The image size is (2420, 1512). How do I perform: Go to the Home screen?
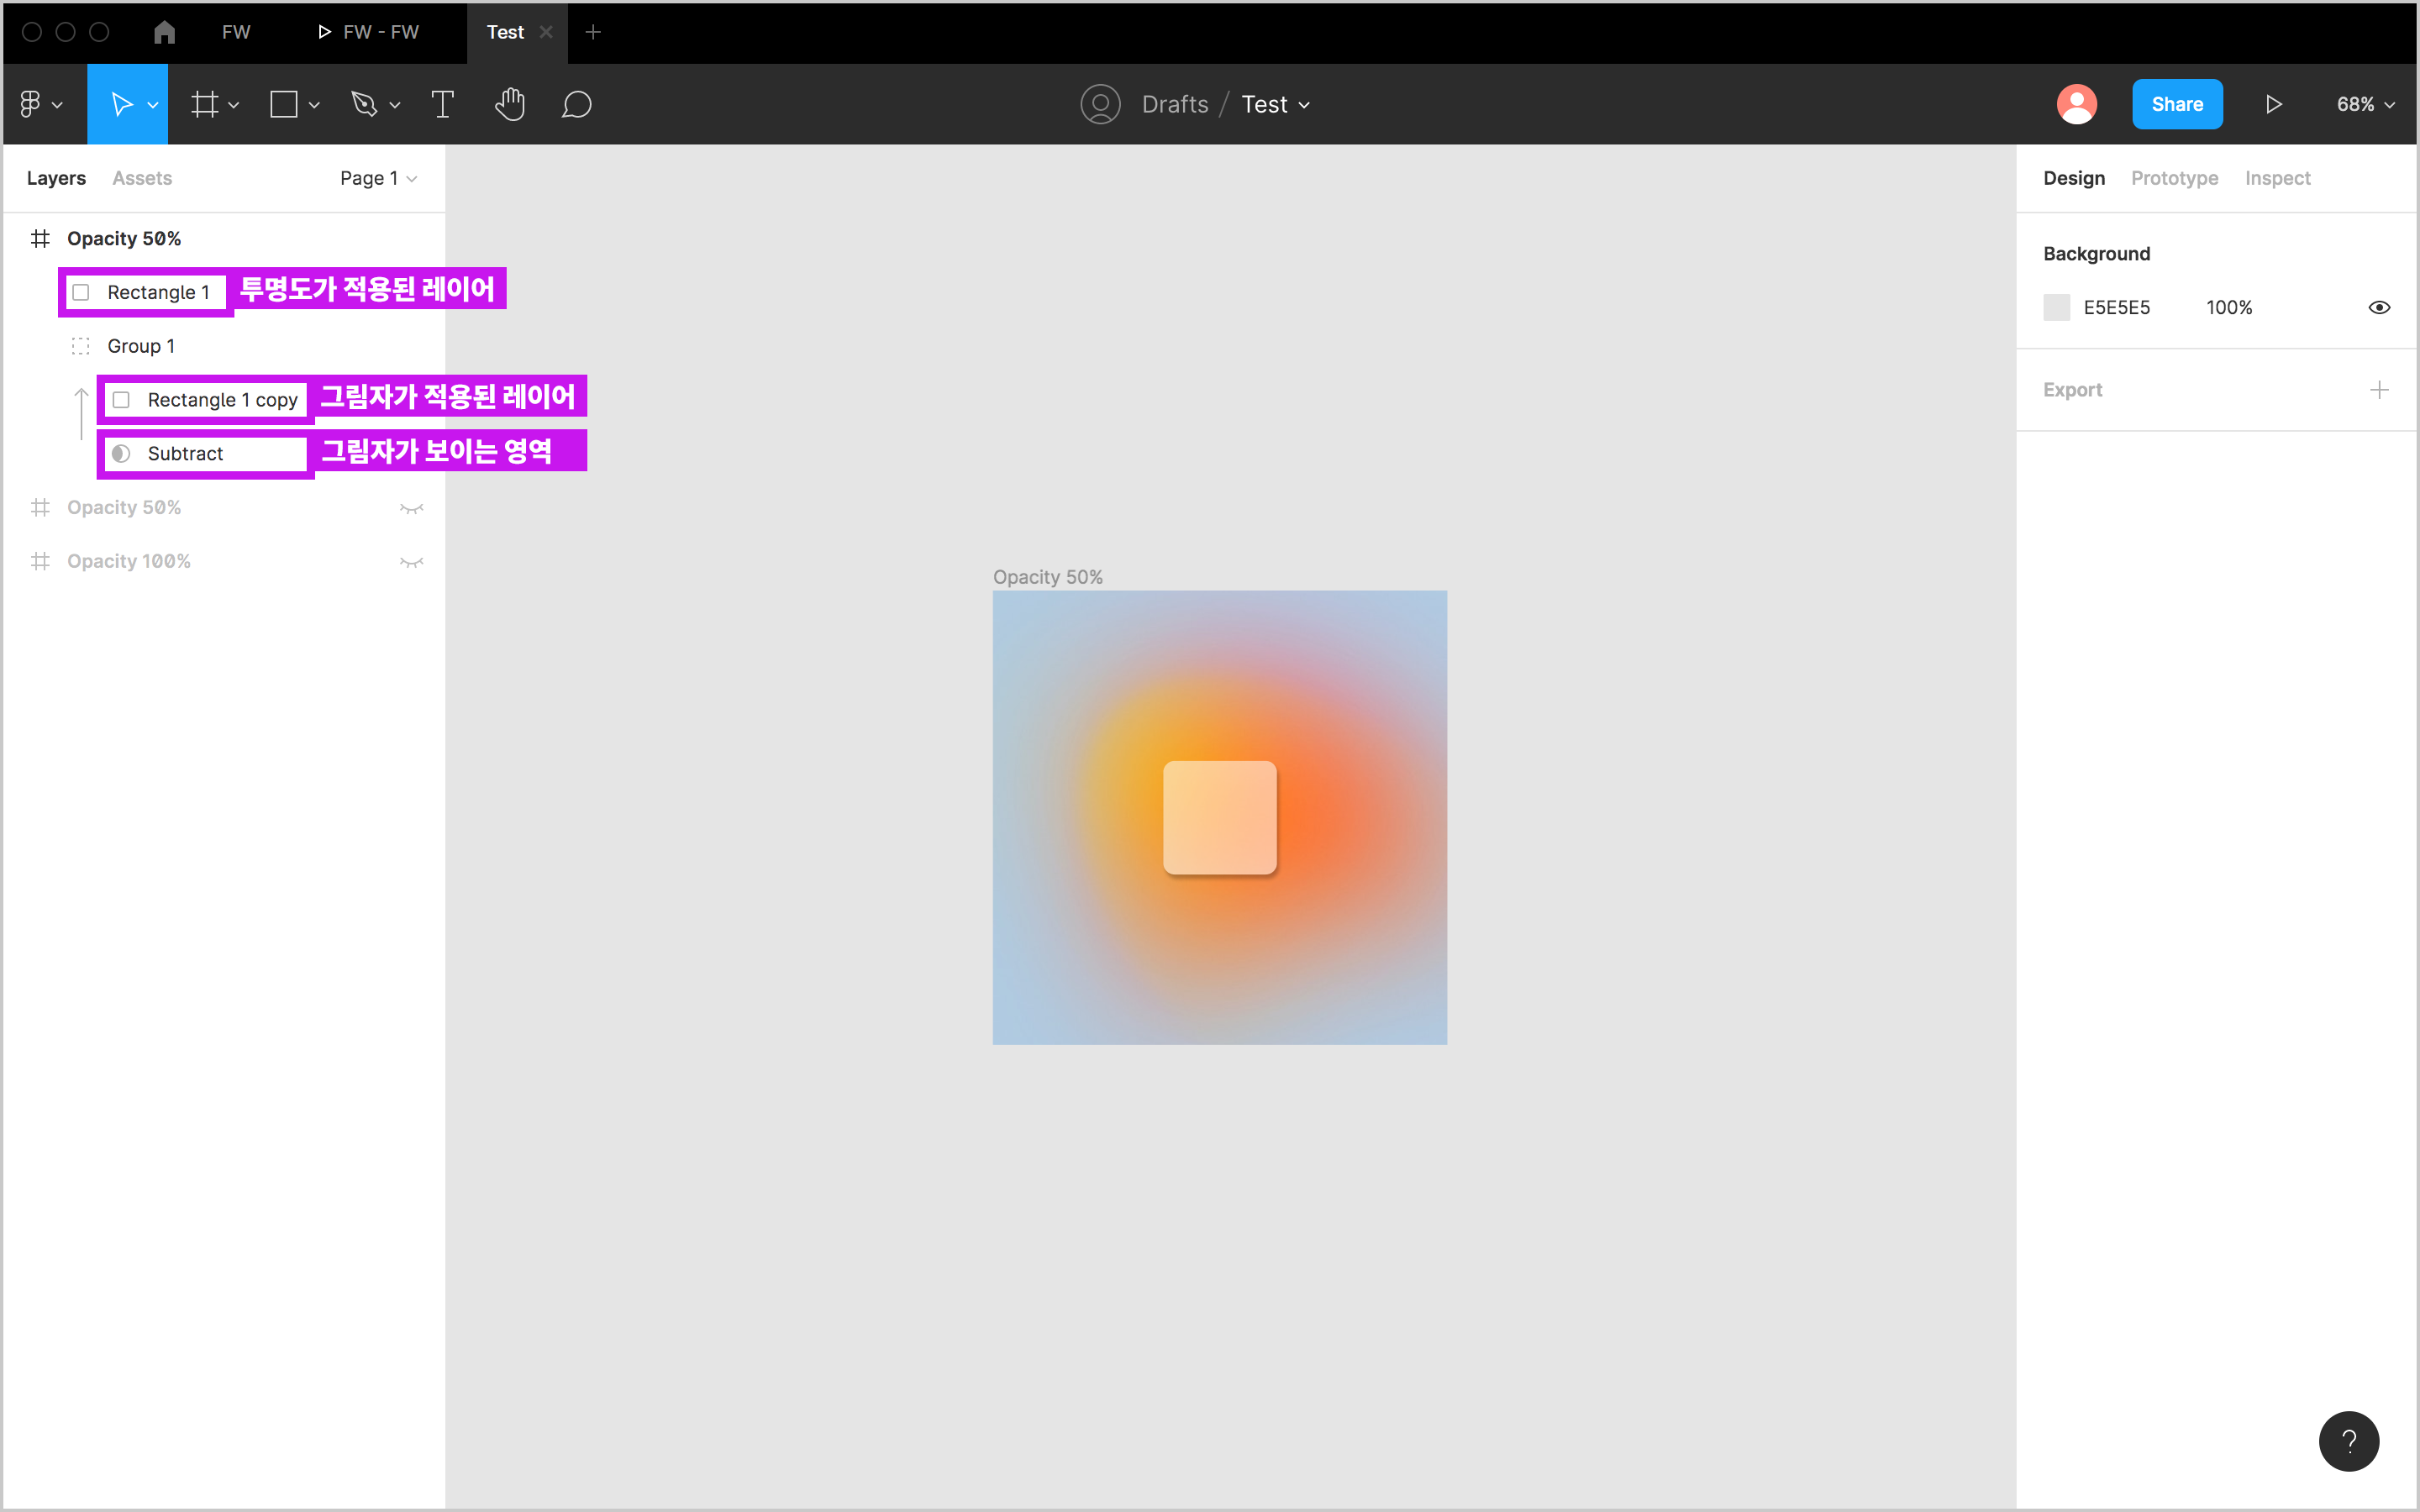[x=165, y=32]
